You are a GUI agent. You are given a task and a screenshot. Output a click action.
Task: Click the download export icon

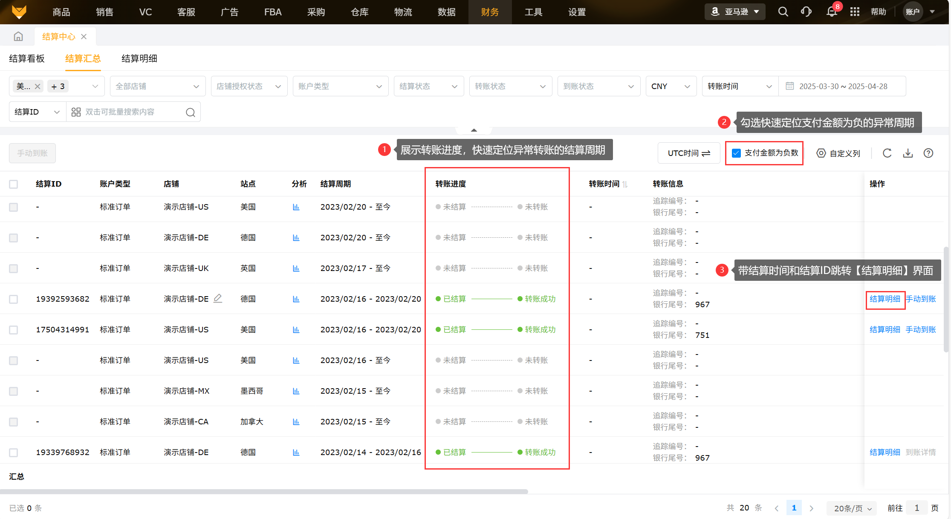tap(908, 153)
